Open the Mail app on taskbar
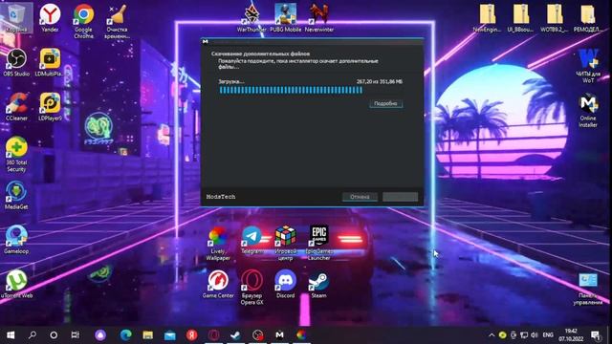The image size is (612, 344). pyautogui.click(x=170, y=335)
